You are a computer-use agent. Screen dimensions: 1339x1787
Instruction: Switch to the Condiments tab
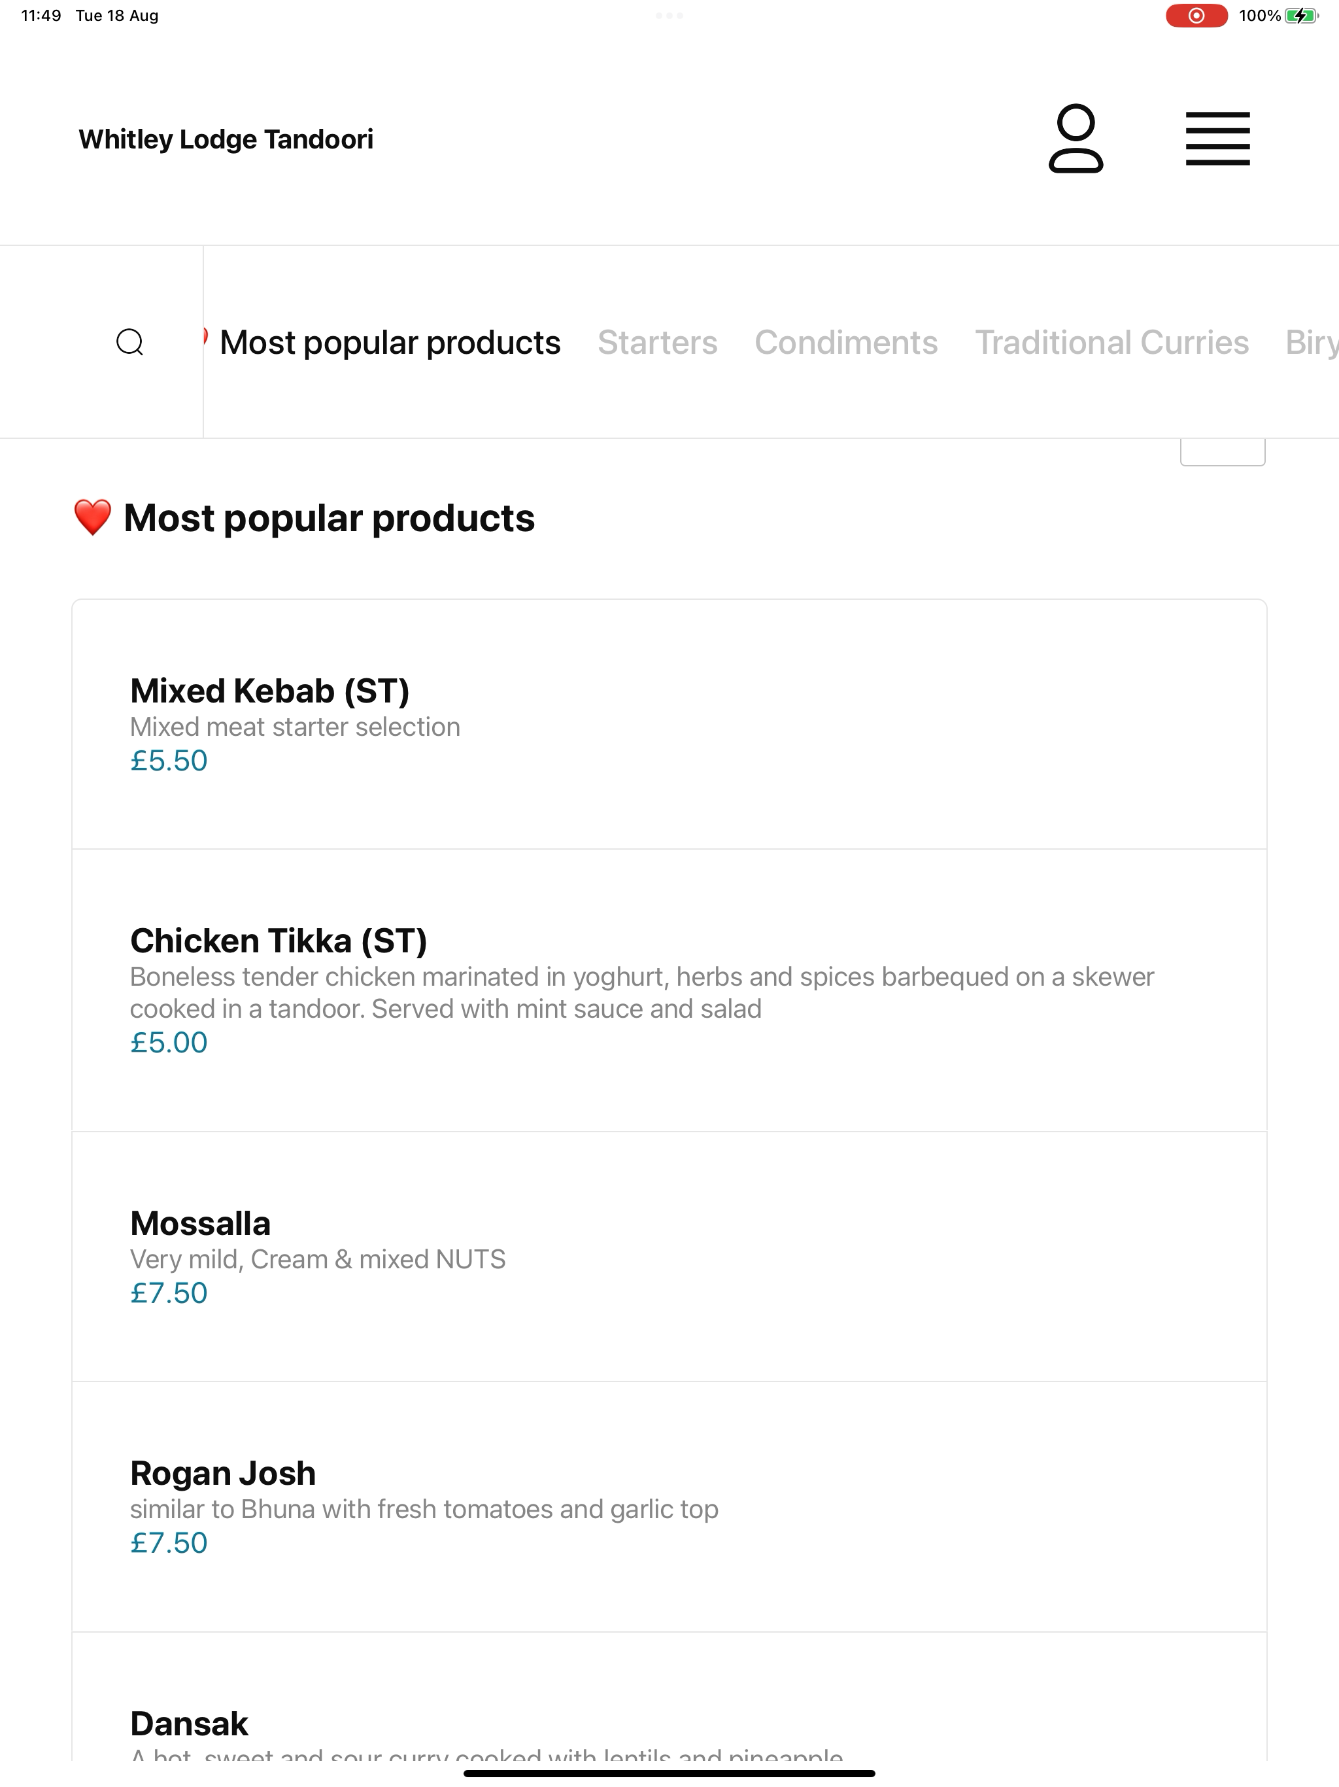click(x=845, y=343)
